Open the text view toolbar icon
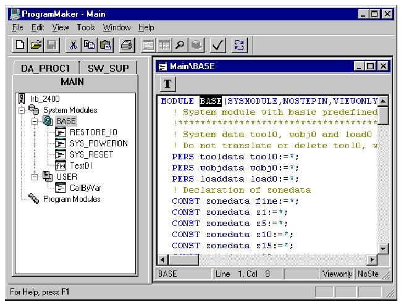The image size is (401, 302). coord(148,45)
